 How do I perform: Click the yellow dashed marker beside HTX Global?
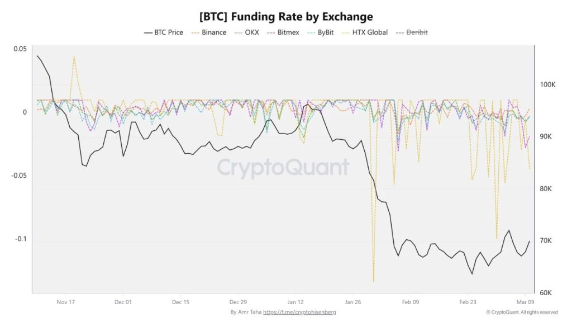[x=346, y=32]
